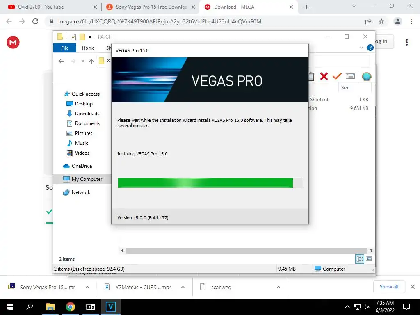Open File Explorer from taskbar
The width and height of the screenshot is (420, 315).
click(50, 307)
